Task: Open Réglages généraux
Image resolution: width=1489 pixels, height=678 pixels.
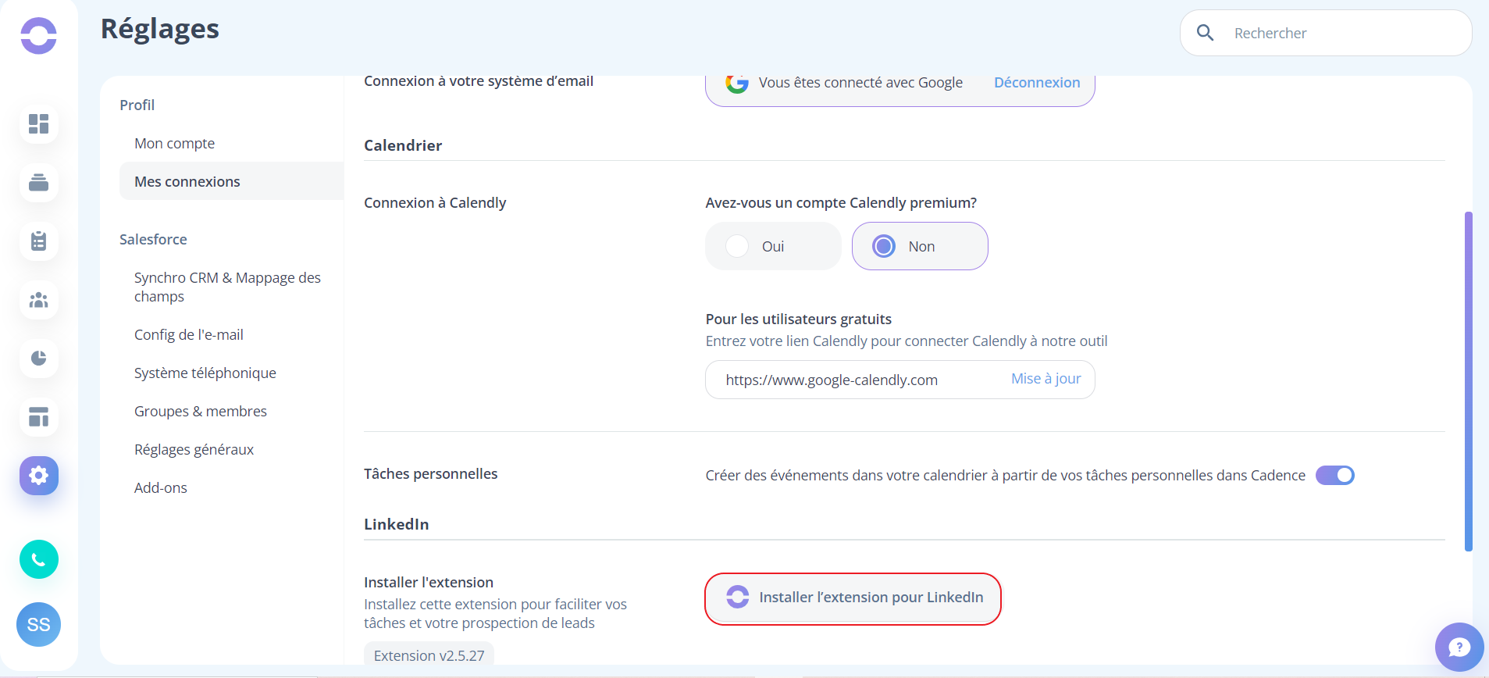Action: click(x=194, y=449)
